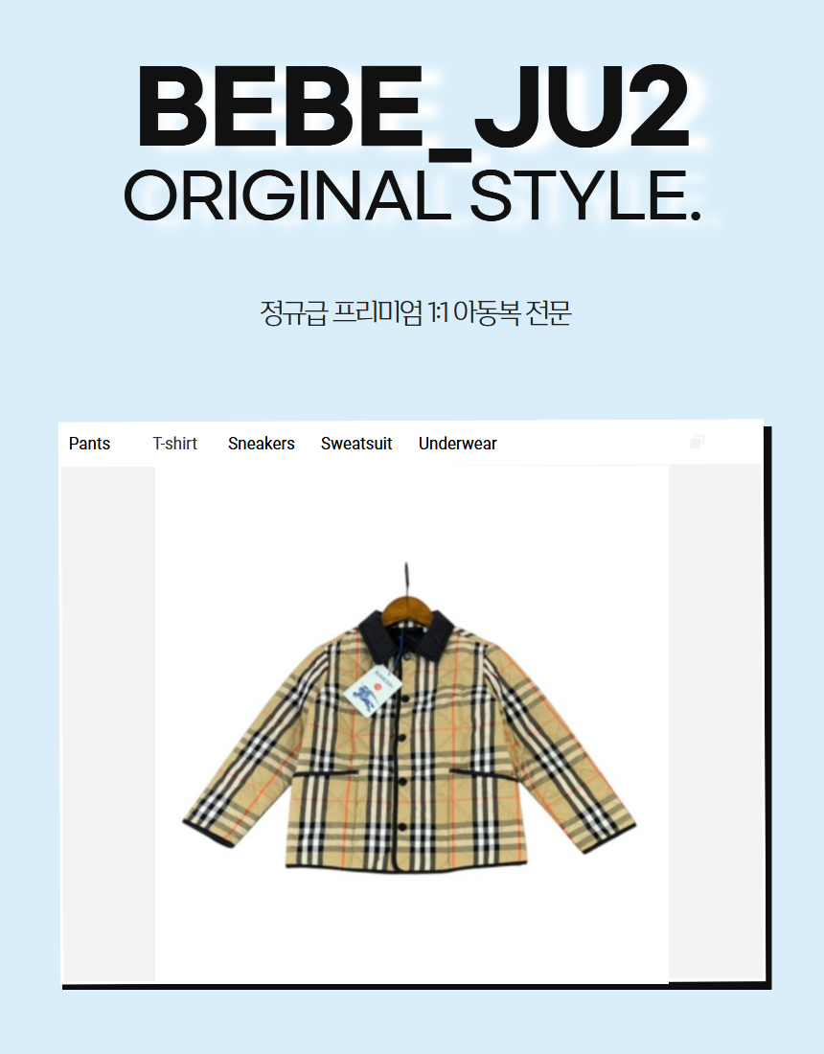Switch to the T-shirt tab

click(x=174, y=444)
